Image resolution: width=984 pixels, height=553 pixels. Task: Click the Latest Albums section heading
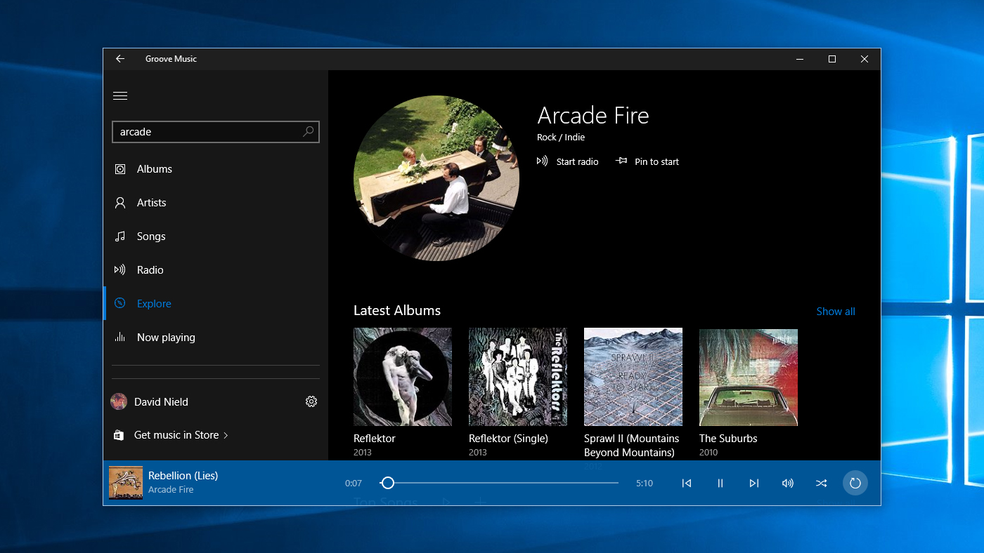click(397, 310)
